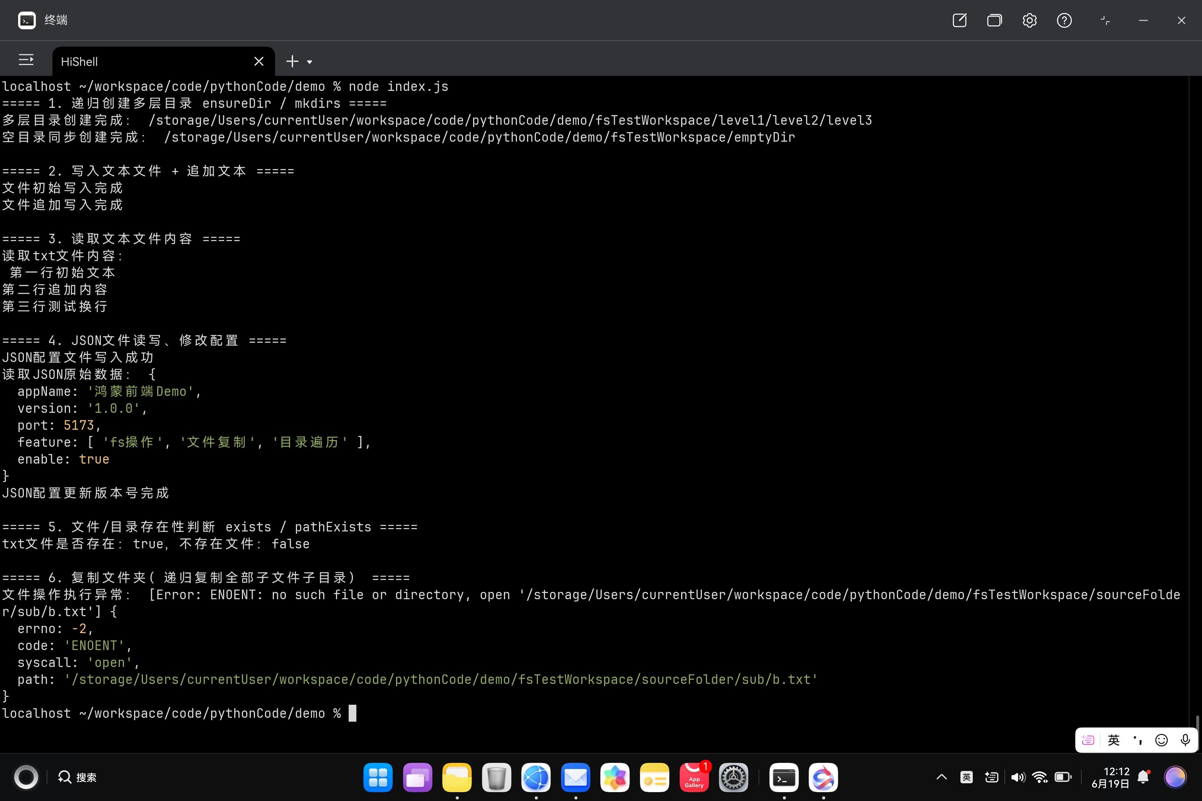
Task: Open the blue app grid launcher in dock
Action: click(x=378, y=778)
